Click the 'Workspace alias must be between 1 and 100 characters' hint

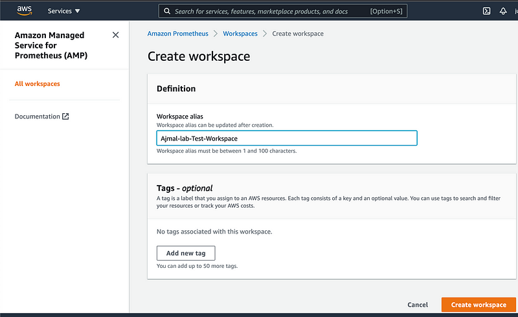coord(227,151)
